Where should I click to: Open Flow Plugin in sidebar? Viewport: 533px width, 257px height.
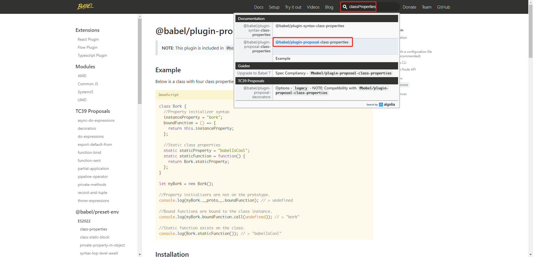(87, 47)
